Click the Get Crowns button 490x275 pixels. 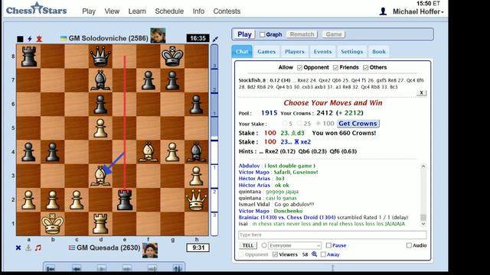358,124
